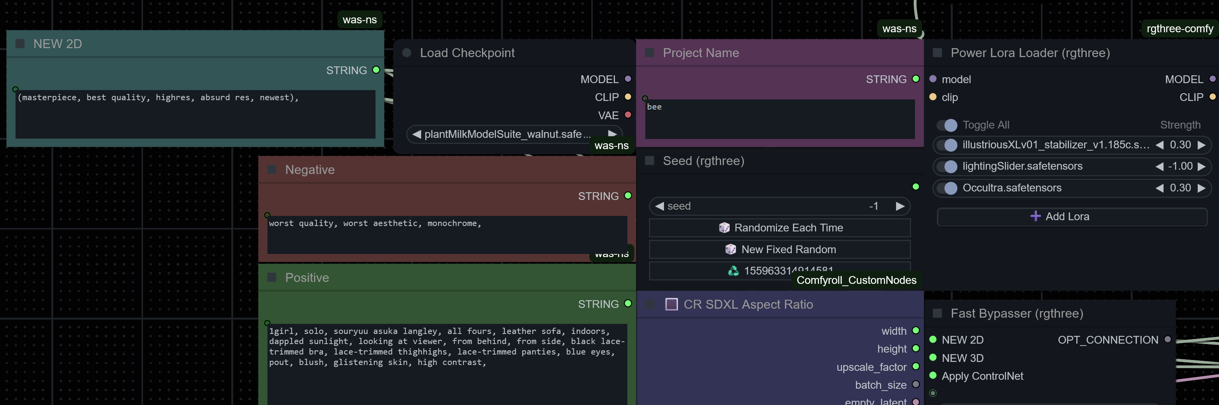Click the left arrow on checkpoint selector
The width and height of the screenshot is (1219, 405).
[x=416, y=134]
